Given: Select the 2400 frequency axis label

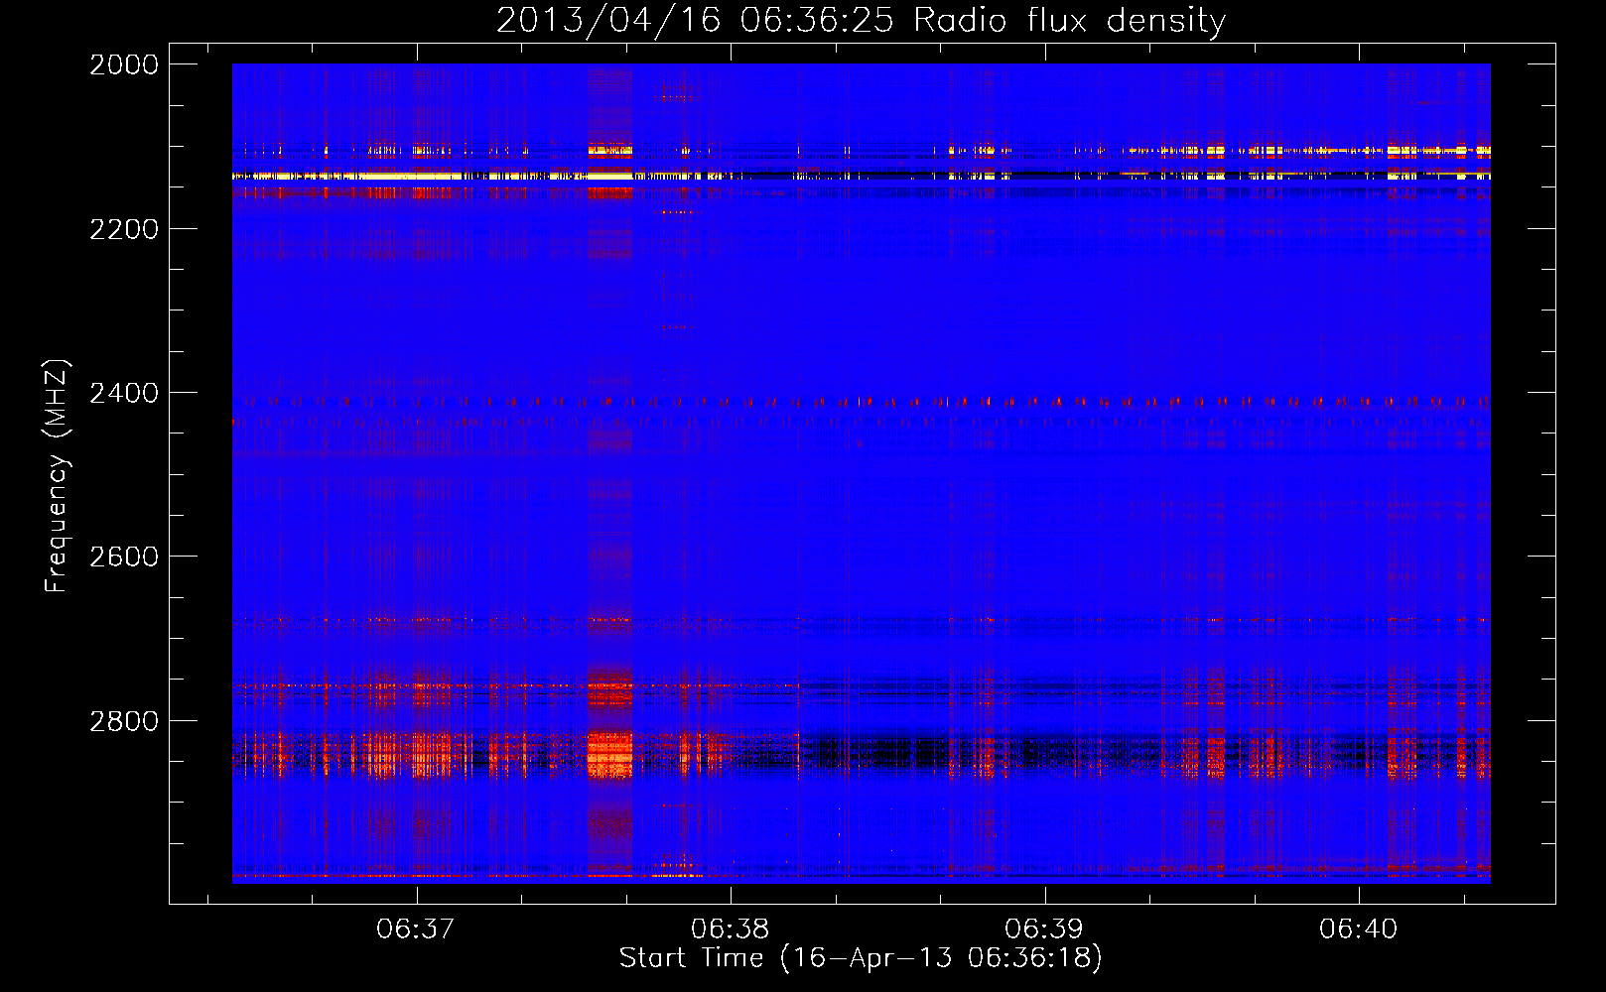Looking at the screenshot, I should point(124,393).
